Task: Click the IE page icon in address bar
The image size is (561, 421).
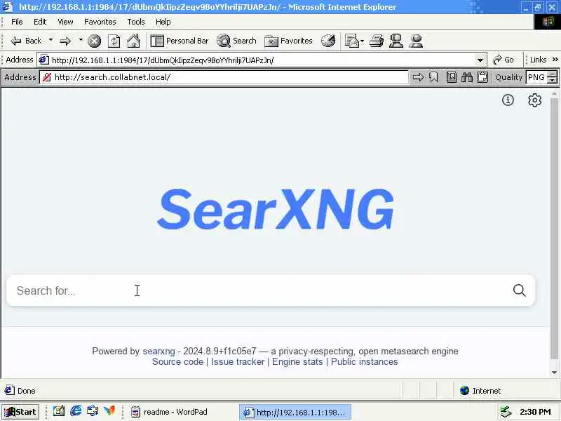Action: click(x=43, y=60)
